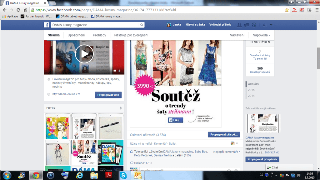Open the dama-online.cz link
Screen dimensions: 320x180
(x=66, y=94)
